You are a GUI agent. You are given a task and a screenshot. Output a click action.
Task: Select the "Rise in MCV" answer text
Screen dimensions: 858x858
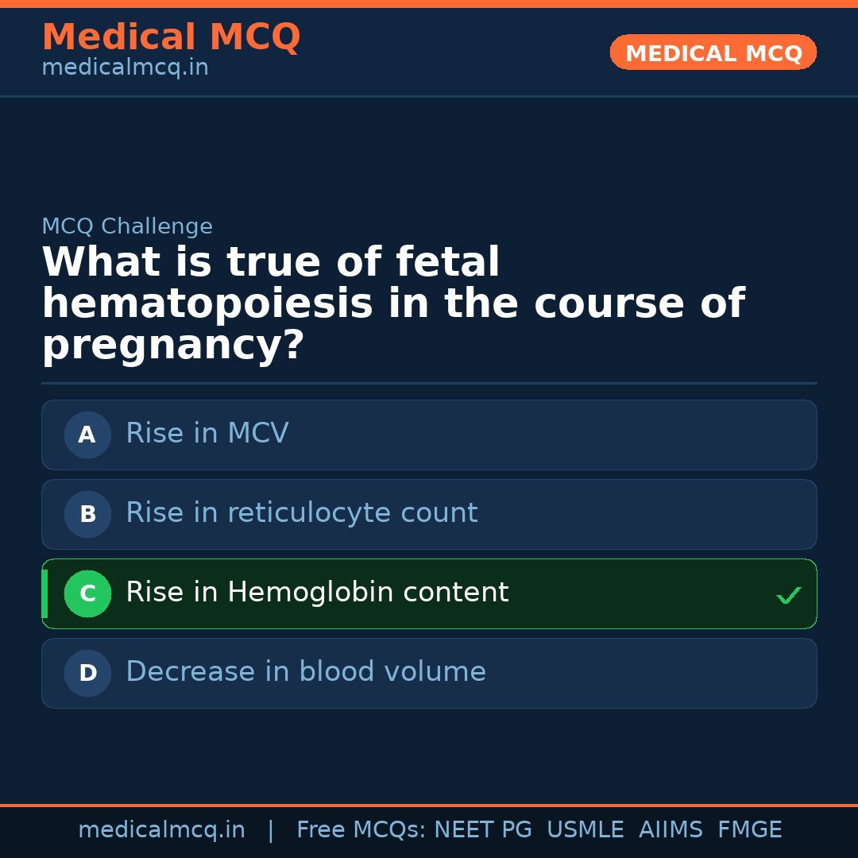[x=207, y=434]
